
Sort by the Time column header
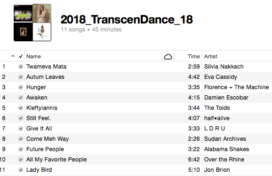coord(193,56)
